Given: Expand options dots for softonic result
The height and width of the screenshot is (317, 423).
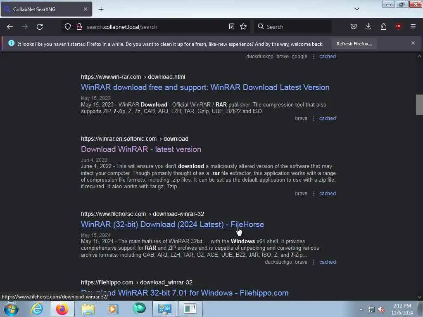Looking at the screenshot, I should click(314, 194).
